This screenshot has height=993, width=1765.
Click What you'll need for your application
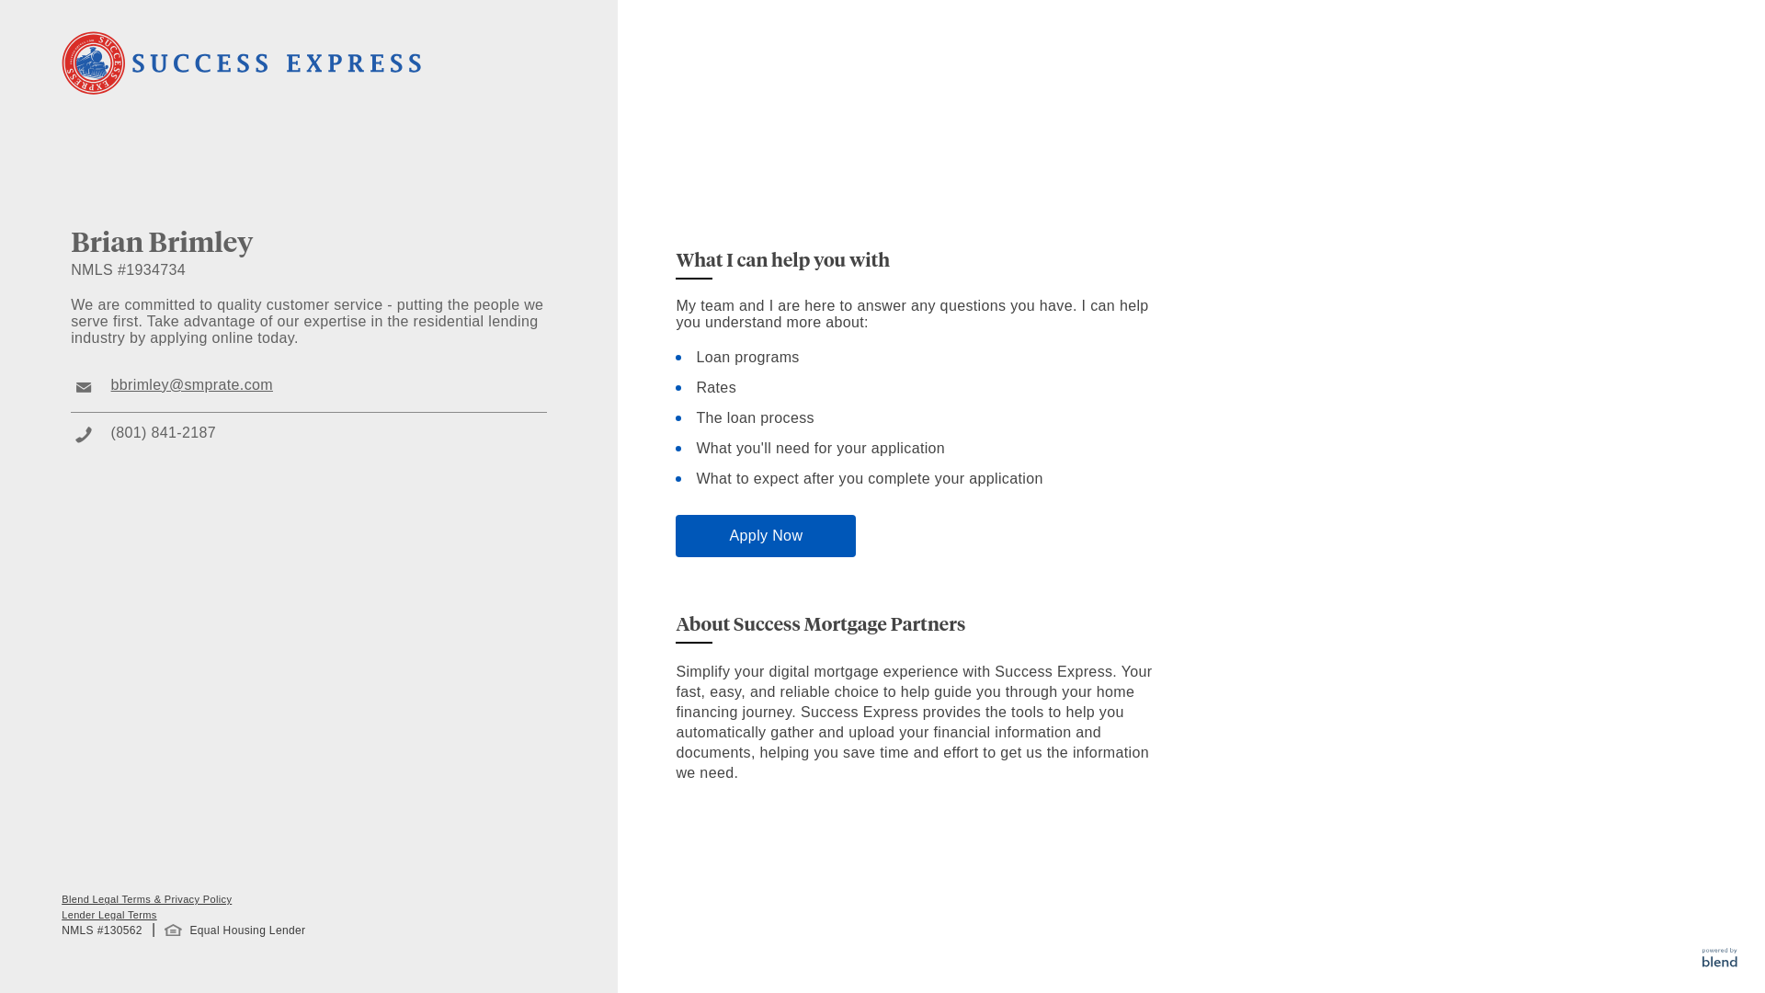coord(820,449)
